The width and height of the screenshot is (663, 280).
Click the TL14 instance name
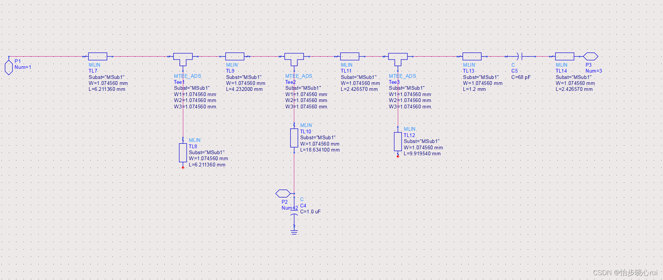pyautogui.click(x=561, y=71)
